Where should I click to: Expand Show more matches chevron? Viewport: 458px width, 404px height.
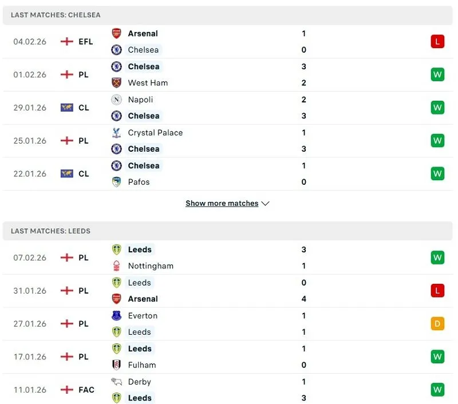265,203
